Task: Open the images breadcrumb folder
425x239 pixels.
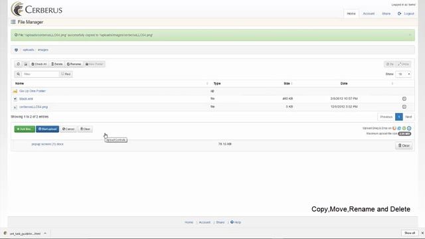Action: coord(42,50)
